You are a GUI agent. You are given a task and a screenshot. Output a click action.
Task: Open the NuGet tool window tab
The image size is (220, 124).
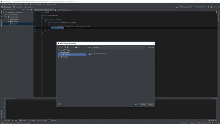pos(32,121)
